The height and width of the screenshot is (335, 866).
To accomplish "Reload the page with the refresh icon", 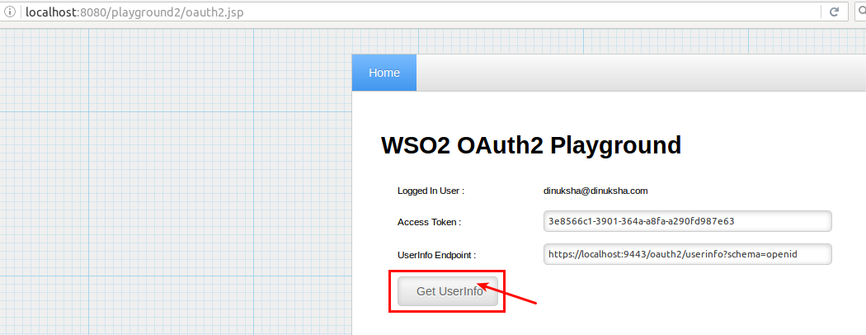I will tap(835, 12).
